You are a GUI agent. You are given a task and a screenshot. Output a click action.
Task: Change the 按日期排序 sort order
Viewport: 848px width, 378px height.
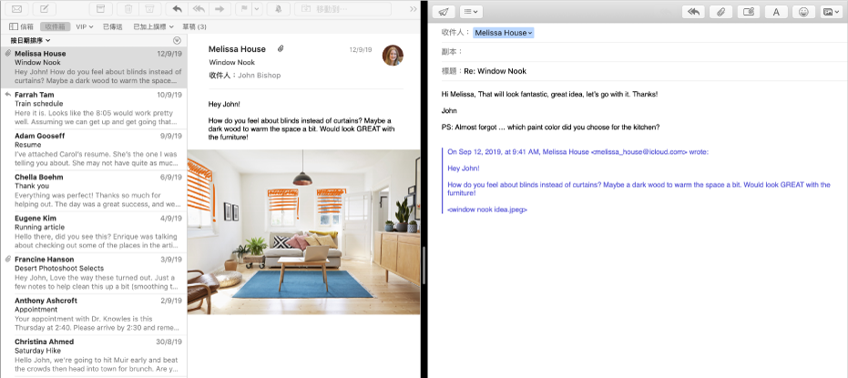pyautogui.click(x=30, y=41)
